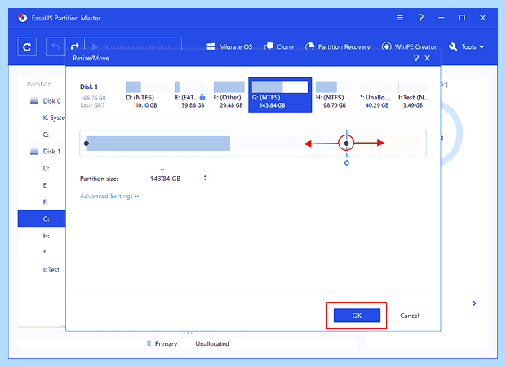Image resolution: width=506 pixels, height=367 pixels.
Task: Minimize the Partition Master window
Action: click(x=442, y=18)
